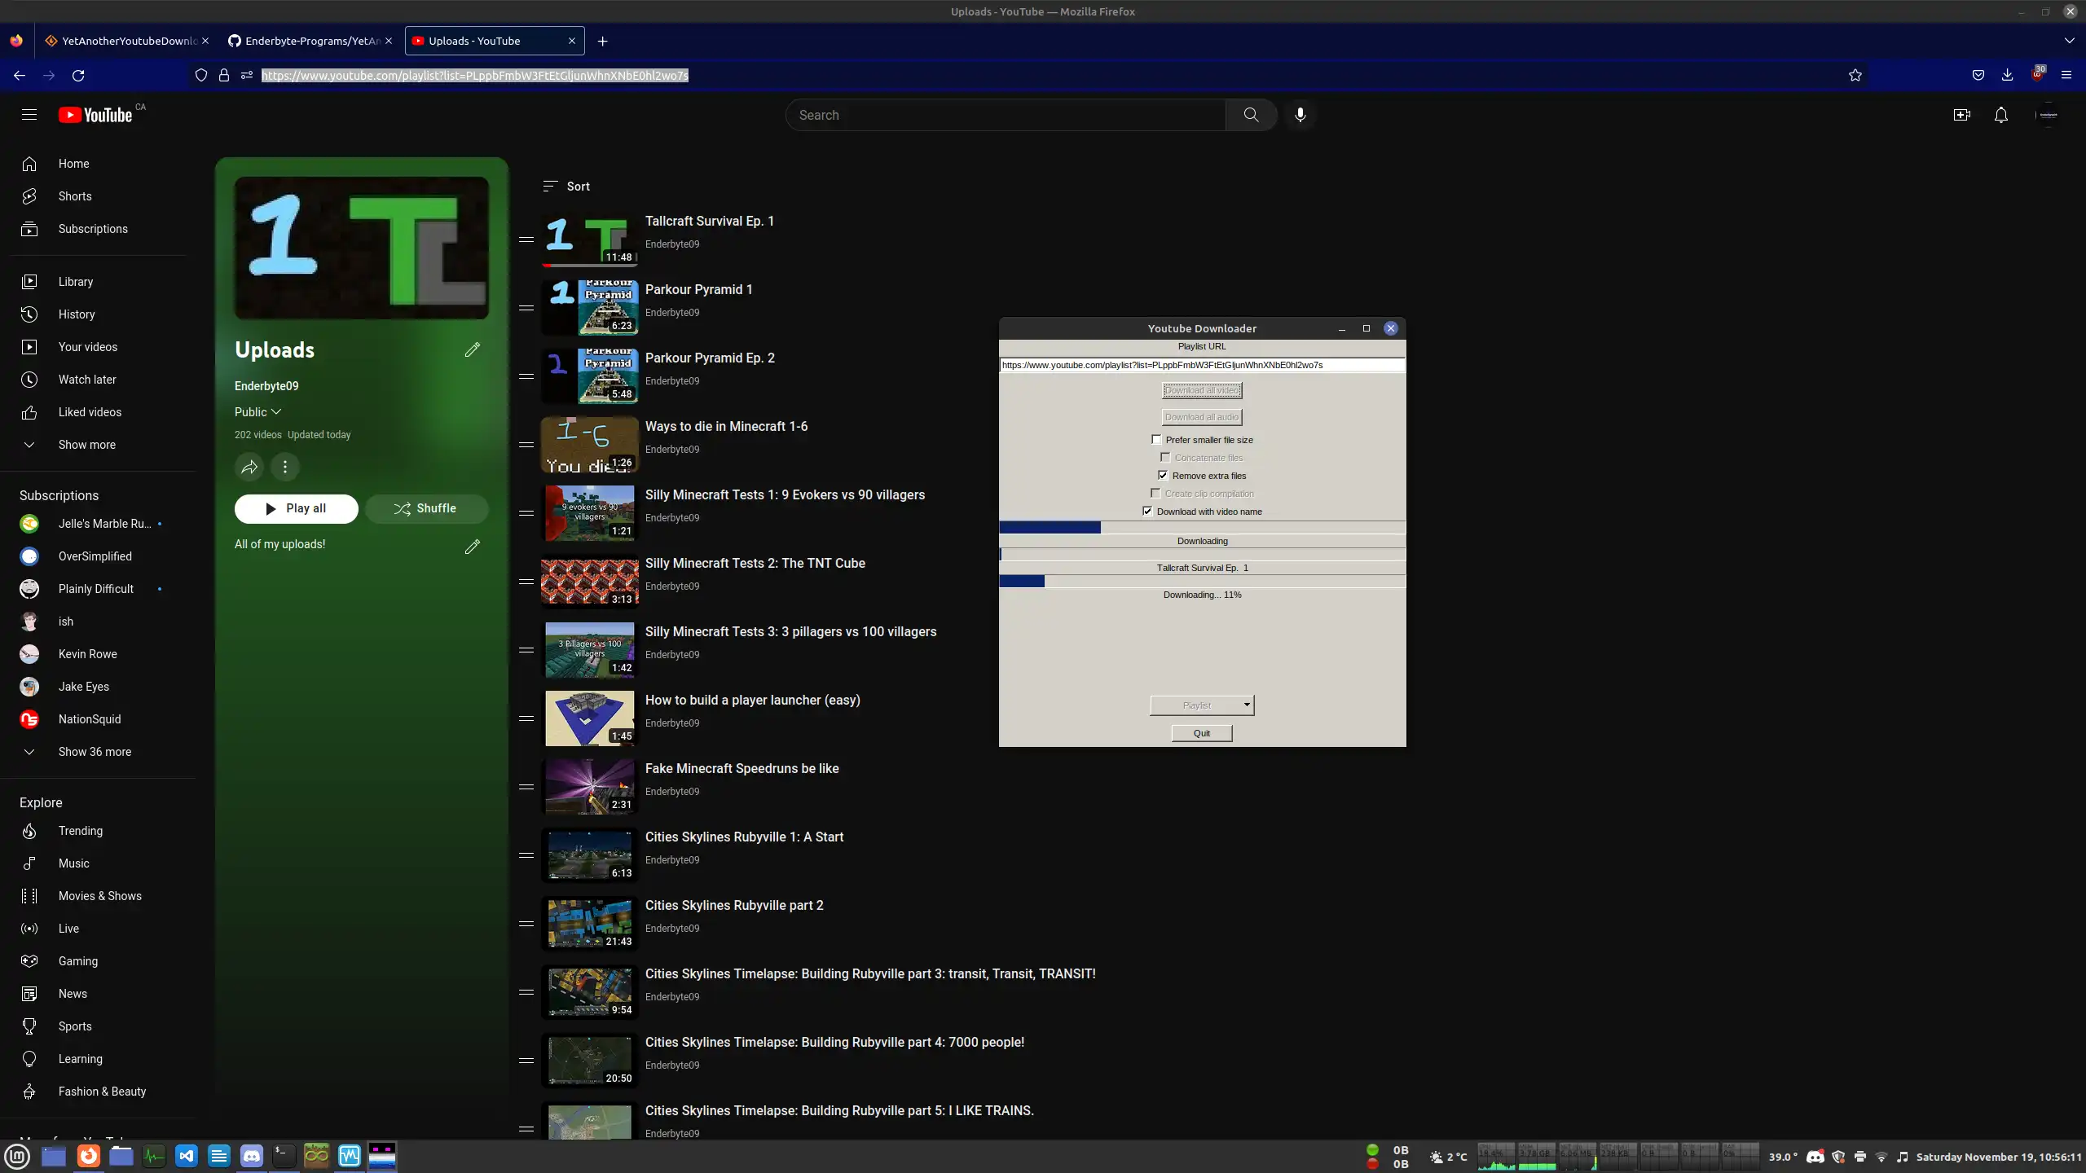2086x1173 pixels.
Task: Click the edit pencil icon for uploads
Action: point(471,348)
